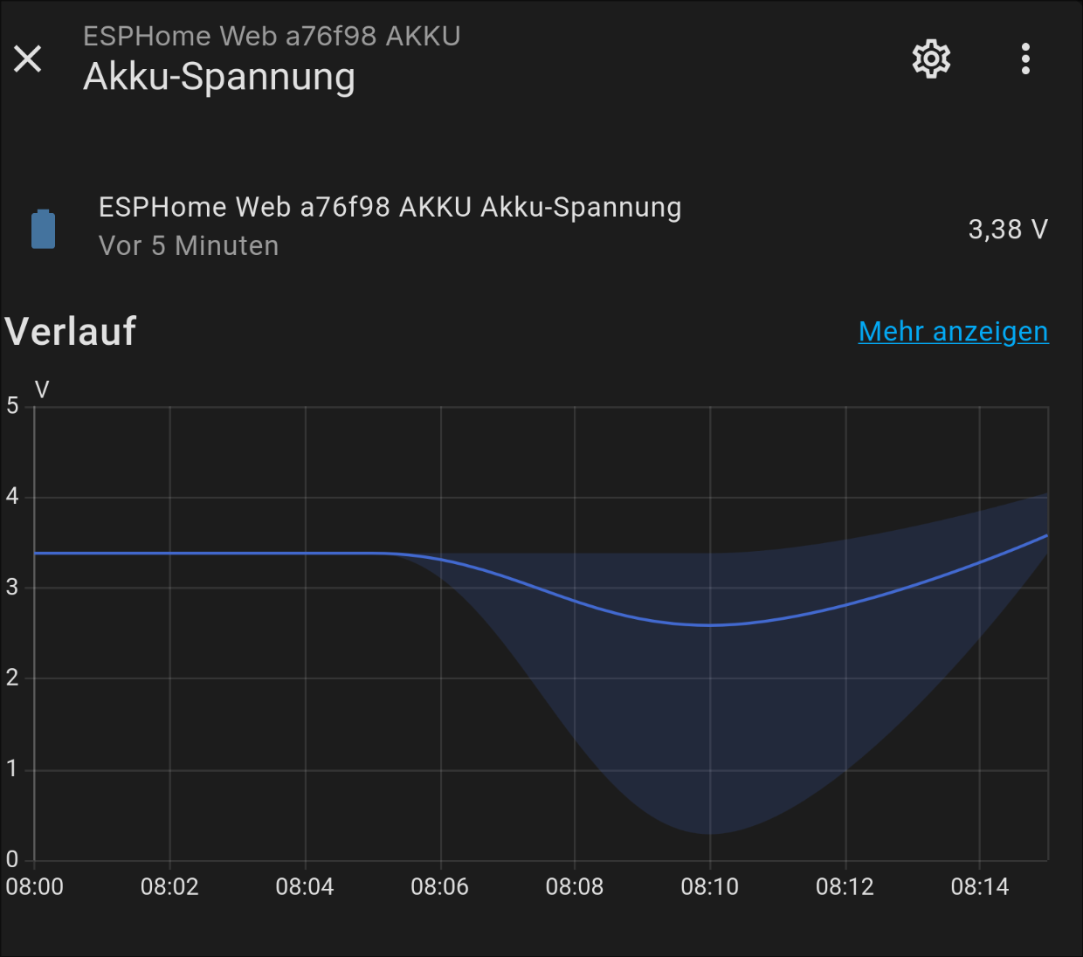Click the 08:00 time axis label
The image size is (1083, 957).
pyautogui.click(x=35, y=887)
